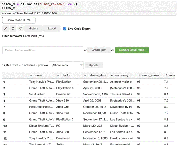The width and height of the screenshot is (177, 145).
Task: Click the undo arrow icon
Action: coord(13,29)
